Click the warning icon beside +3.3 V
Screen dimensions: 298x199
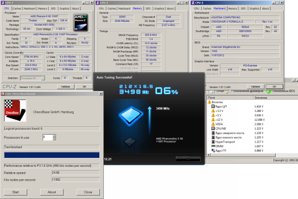213,111
